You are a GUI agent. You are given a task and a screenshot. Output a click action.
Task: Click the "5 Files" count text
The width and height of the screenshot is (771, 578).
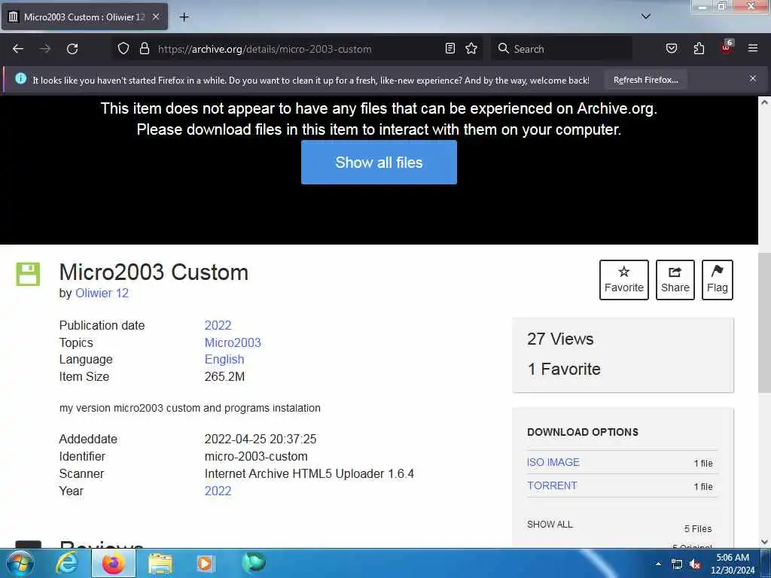(x=698, y=529)
